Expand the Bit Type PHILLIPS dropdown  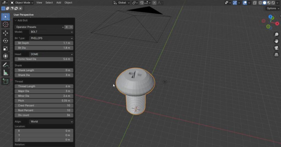(x=51, y=38)
